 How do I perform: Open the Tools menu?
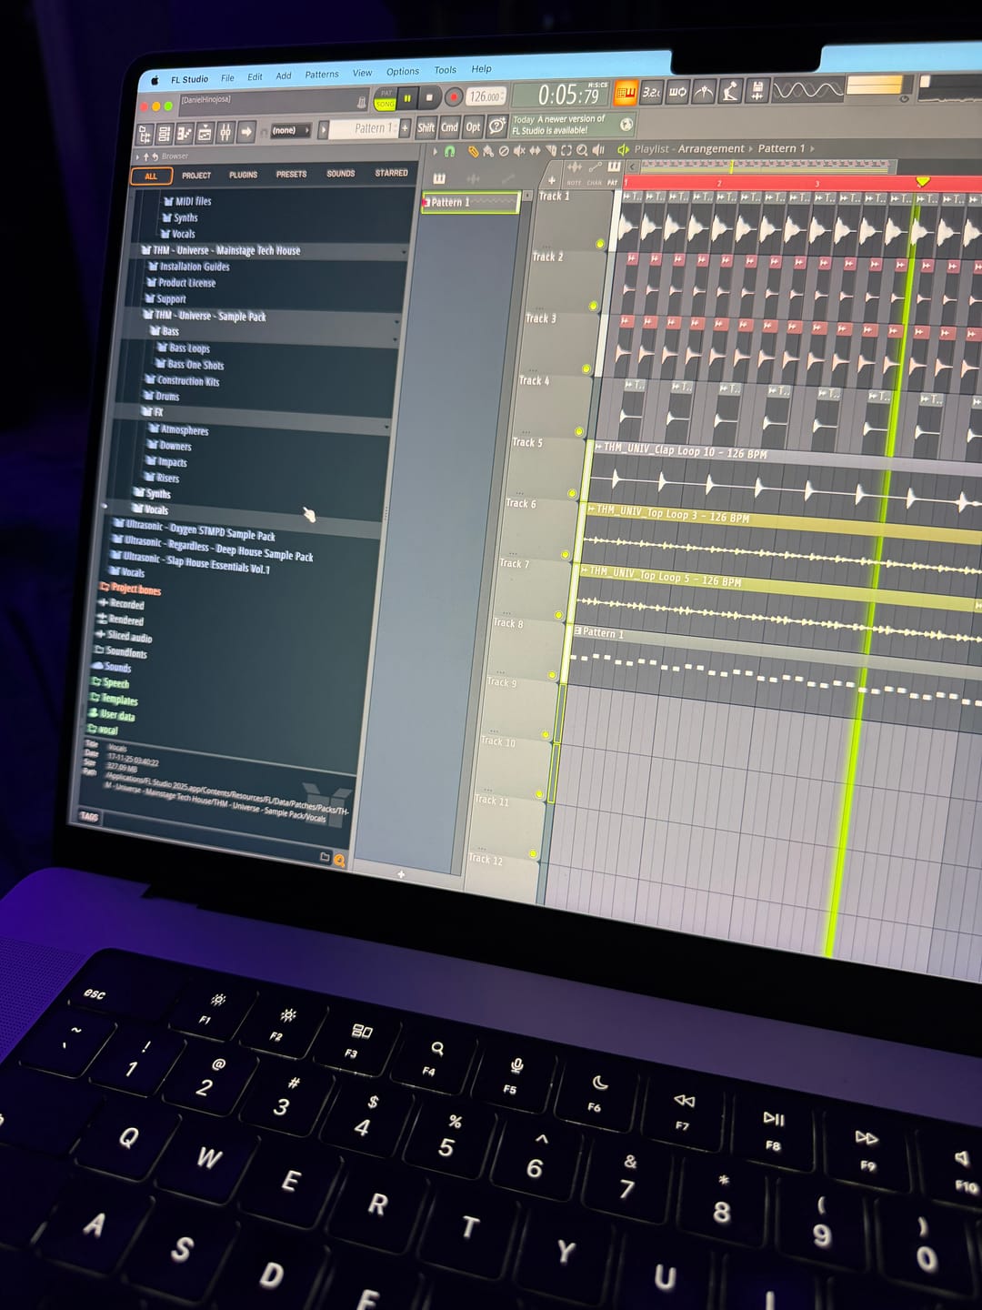(445, 70)
